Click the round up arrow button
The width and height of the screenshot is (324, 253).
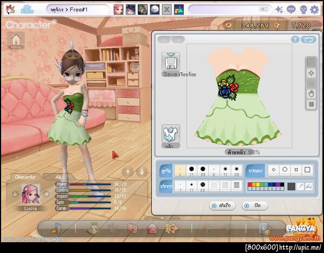(x=127, y=172)
